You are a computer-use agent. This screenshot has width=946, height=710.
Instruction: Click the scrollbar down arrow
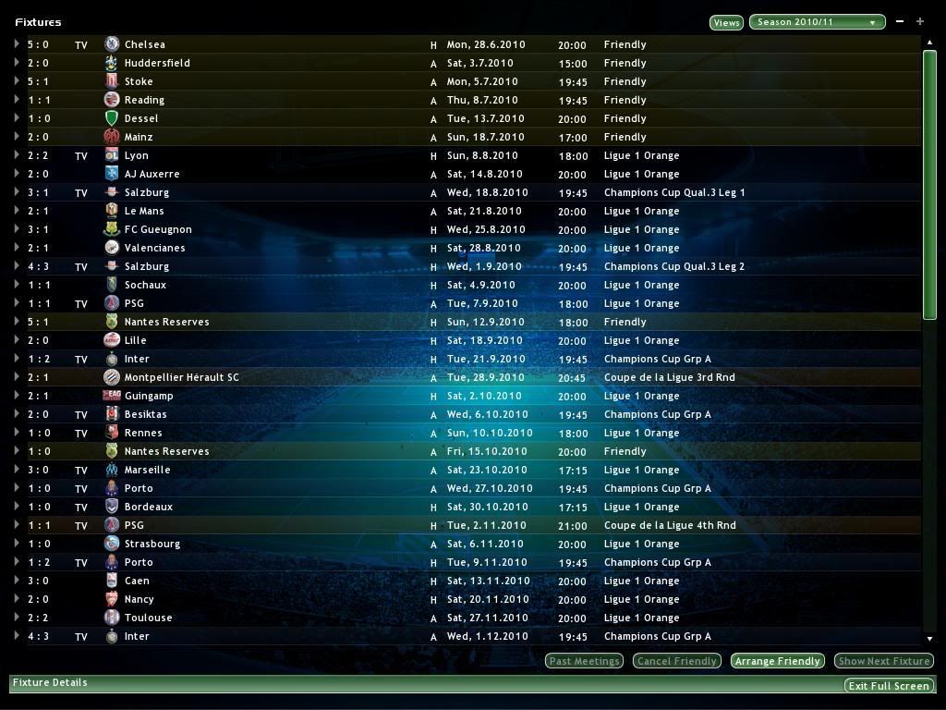[x=929, y=638]
